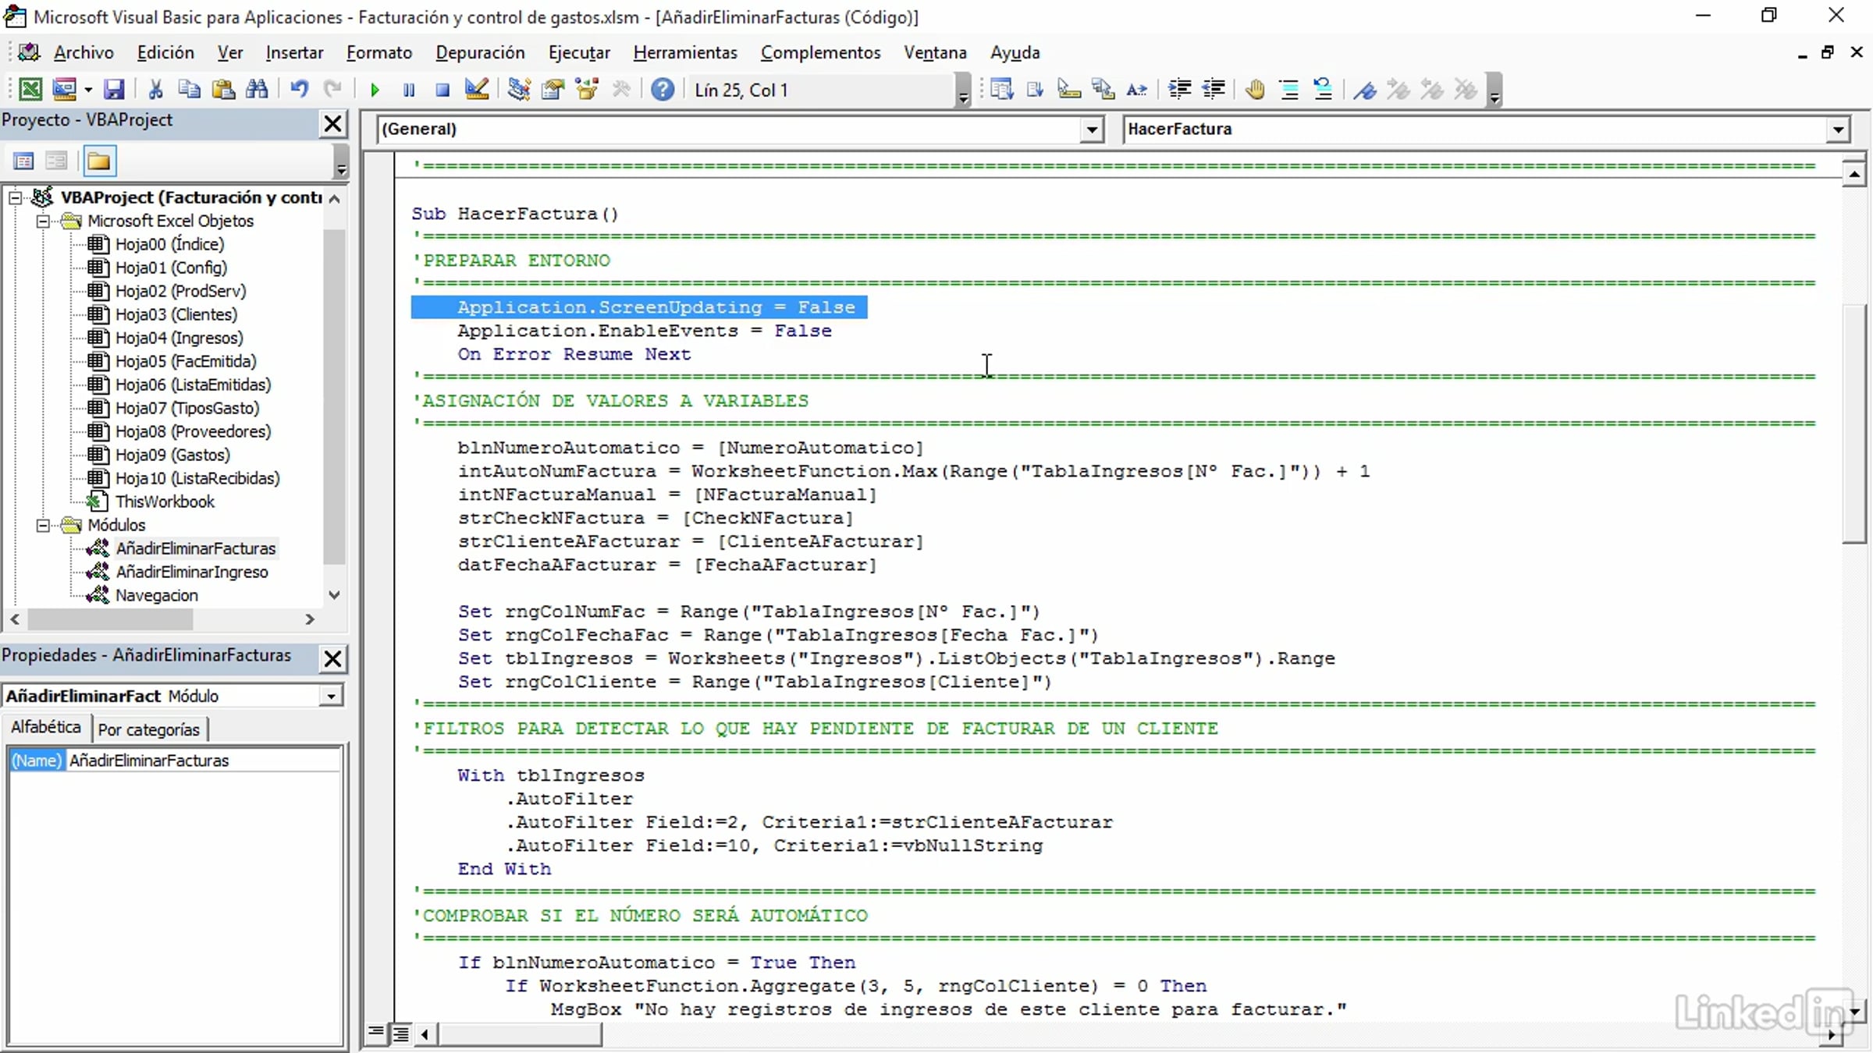Switch to the Por categorías tab
The image size is (1873, 1053).
(149, 729)
